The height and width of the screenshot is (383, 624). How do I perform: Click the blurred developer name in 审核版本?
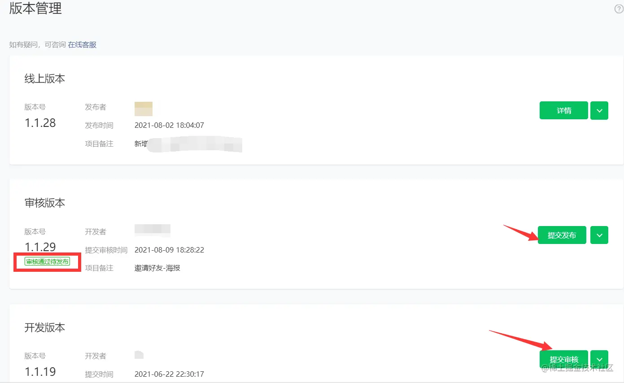click(153, 231)
